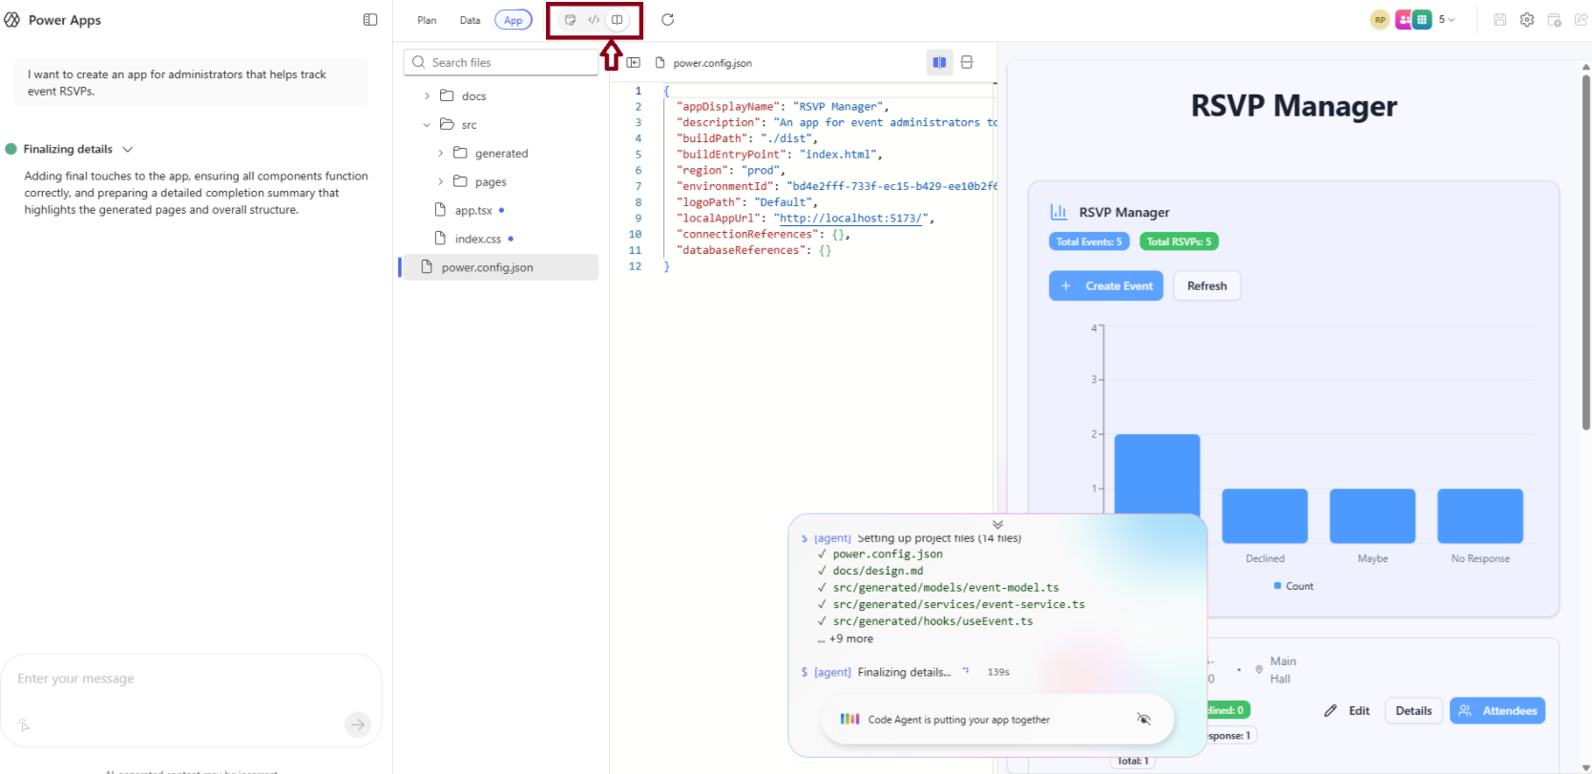The image size is (1592, 774).
Task: Switch editor to horizontal split layout
Action: [x=967, y=62]
